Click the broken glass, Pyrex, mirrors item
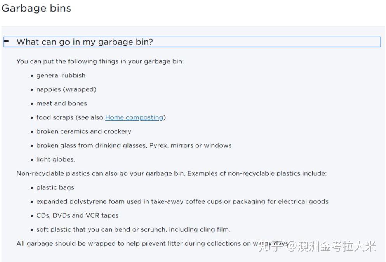The image size is (386, 262). (134, 146)
